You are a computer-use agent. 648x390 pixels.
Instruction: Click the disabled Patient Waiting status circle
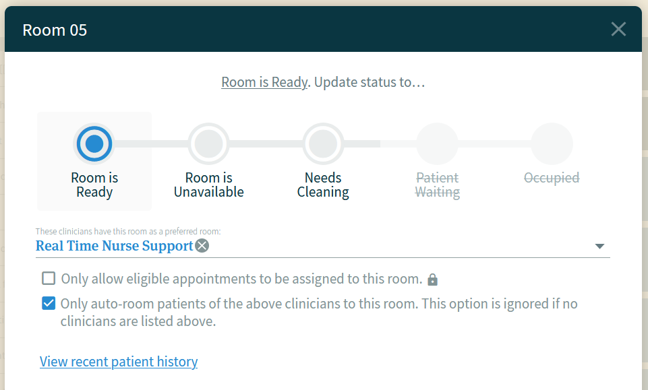coord(437,143)
